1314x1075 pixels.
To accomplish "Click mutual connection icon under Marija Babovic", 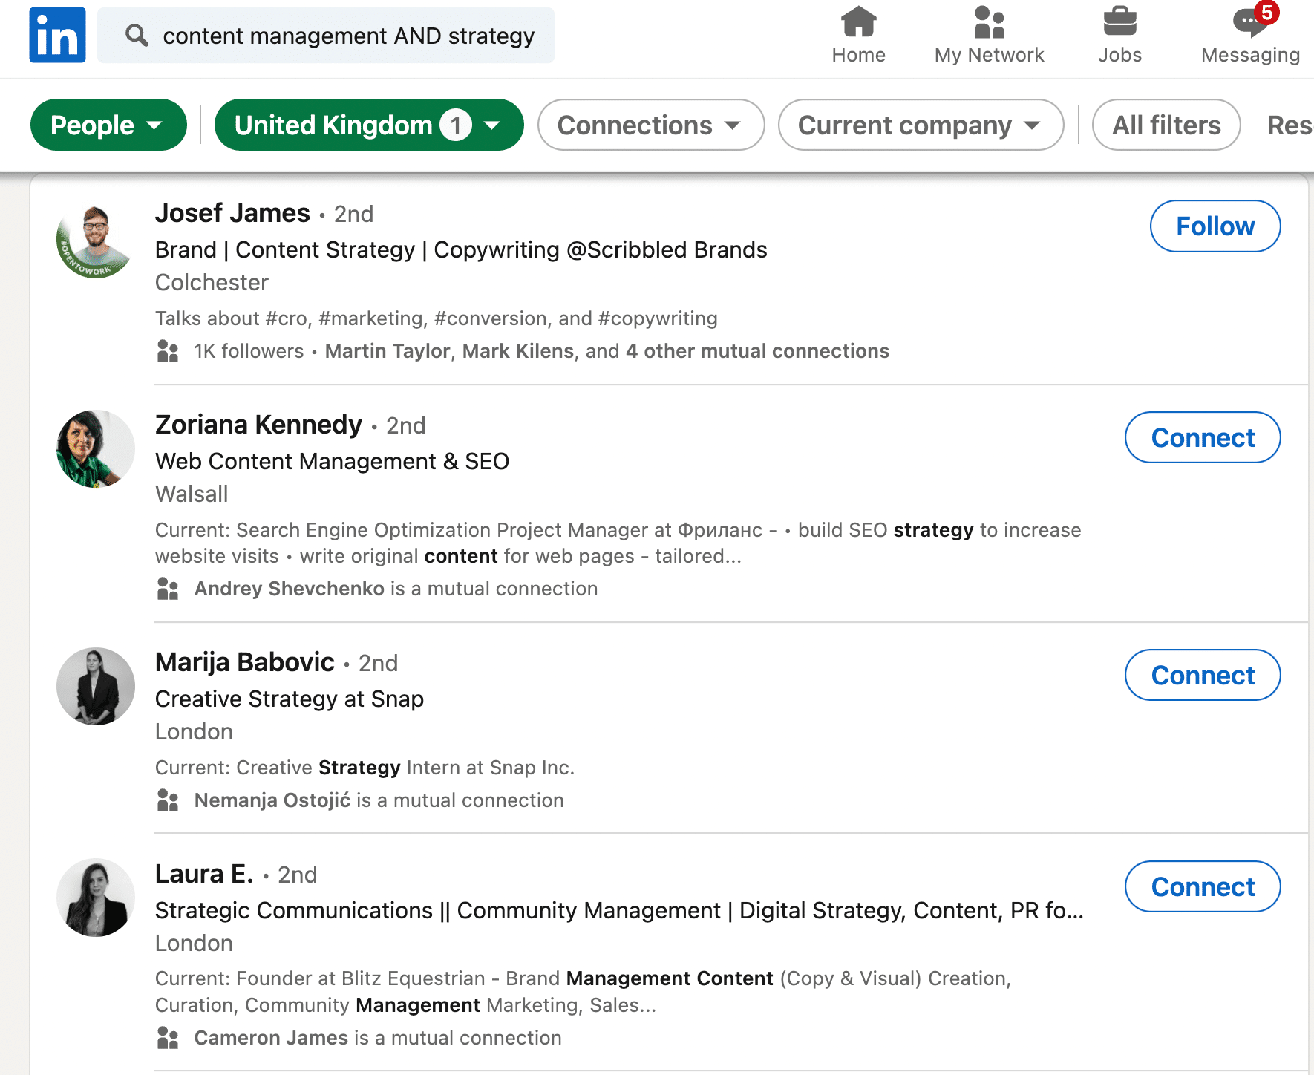I will [x=169, y=800].
